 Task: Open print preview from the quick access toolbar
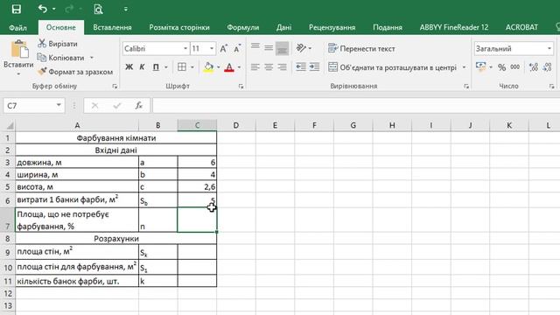(x=98, y=9)
